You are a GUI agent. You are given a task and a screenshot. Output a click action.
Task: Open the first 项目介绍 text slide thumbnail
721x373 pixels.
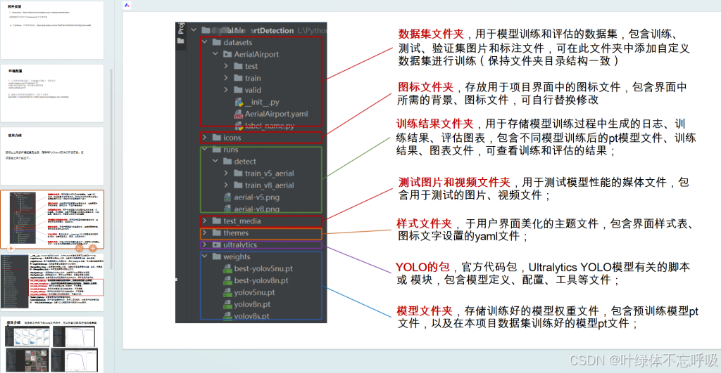tap(52, 157)
